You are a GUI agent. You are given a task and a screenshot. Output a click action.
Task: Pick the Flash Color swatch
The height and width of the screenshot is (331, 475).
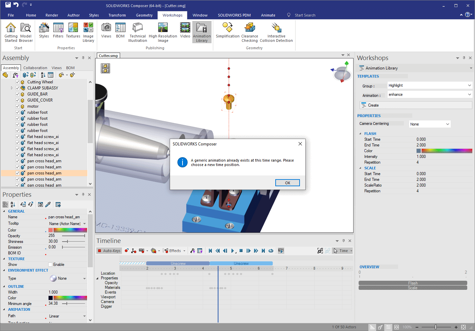tap(419, 151)
